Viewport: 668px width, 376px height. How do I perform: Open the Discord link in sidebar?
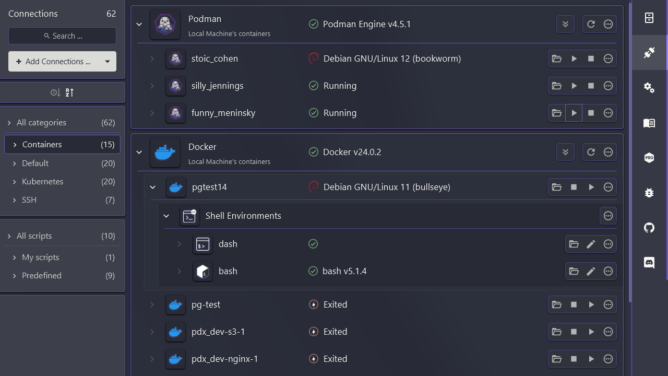pos(649,263)
